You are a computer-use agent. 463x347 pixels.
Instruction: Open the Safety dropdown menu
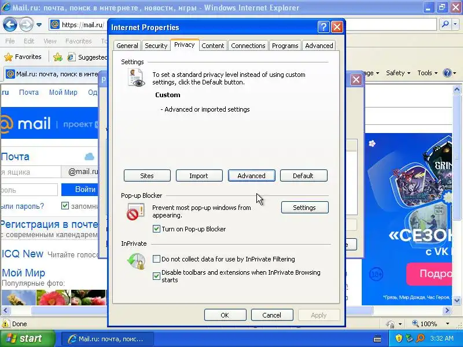pyautogui.click(x=398, y=73)
